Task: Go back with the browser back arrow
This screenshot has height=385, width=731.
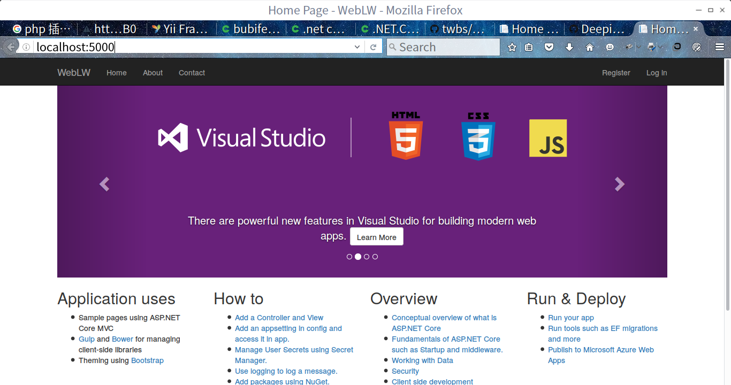Action: [x=10, y=47]
